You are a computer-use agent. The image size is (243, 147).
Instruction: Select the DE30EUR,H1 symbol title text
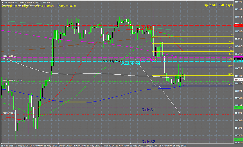tap(11, 2)
